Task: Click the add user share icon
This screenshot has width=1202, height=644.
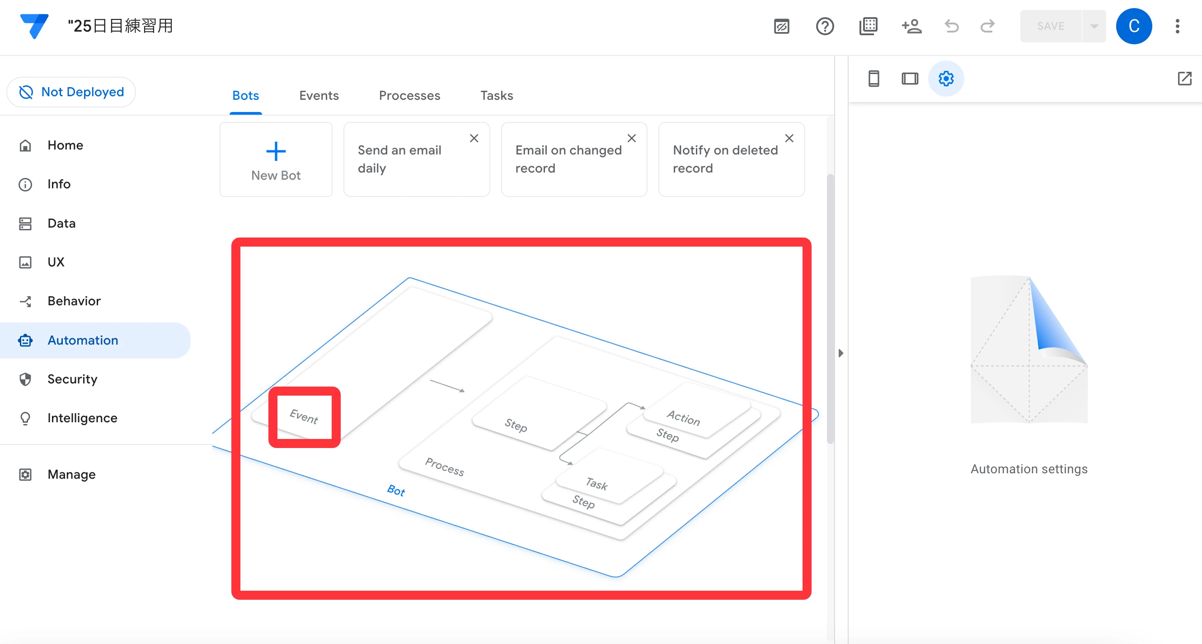Action: click(911, 26)
